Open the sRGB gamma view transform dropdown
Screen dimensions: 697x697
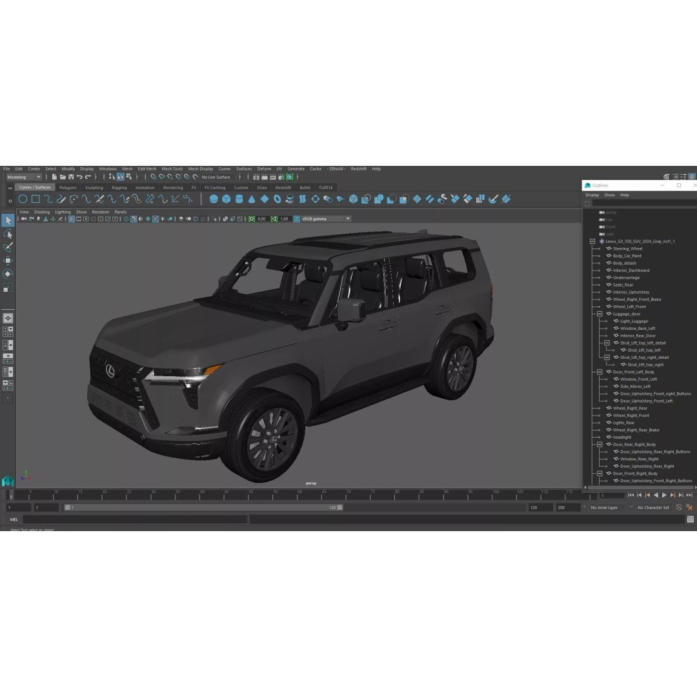[x=326, y=219]
